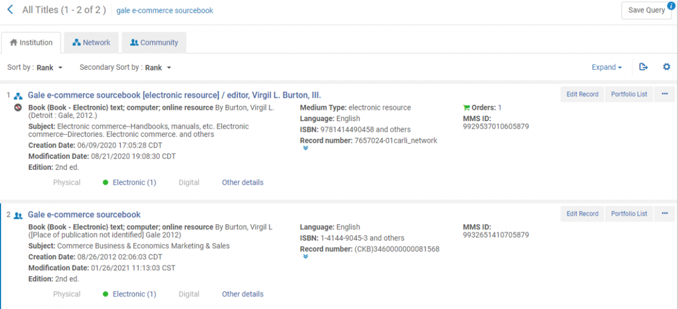Click the network icon beside first record title

pyautogui.click(x=18, y=95)
